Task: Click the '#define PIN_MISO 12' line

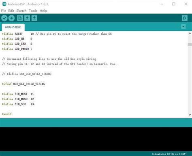Action: point(18,99)
